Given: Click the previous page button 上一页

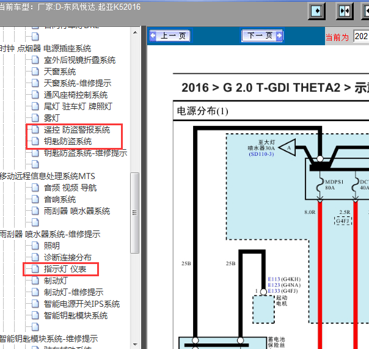Looking at the screenshot, I should (170, 36).
